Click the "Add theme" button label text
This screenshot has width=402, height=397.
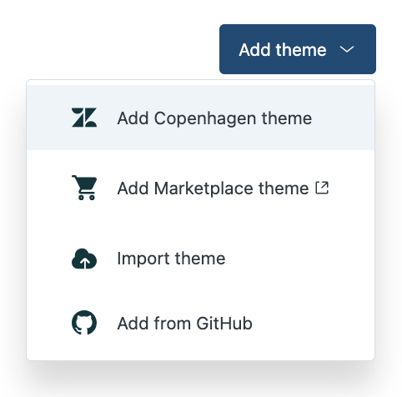click(283, 50)
